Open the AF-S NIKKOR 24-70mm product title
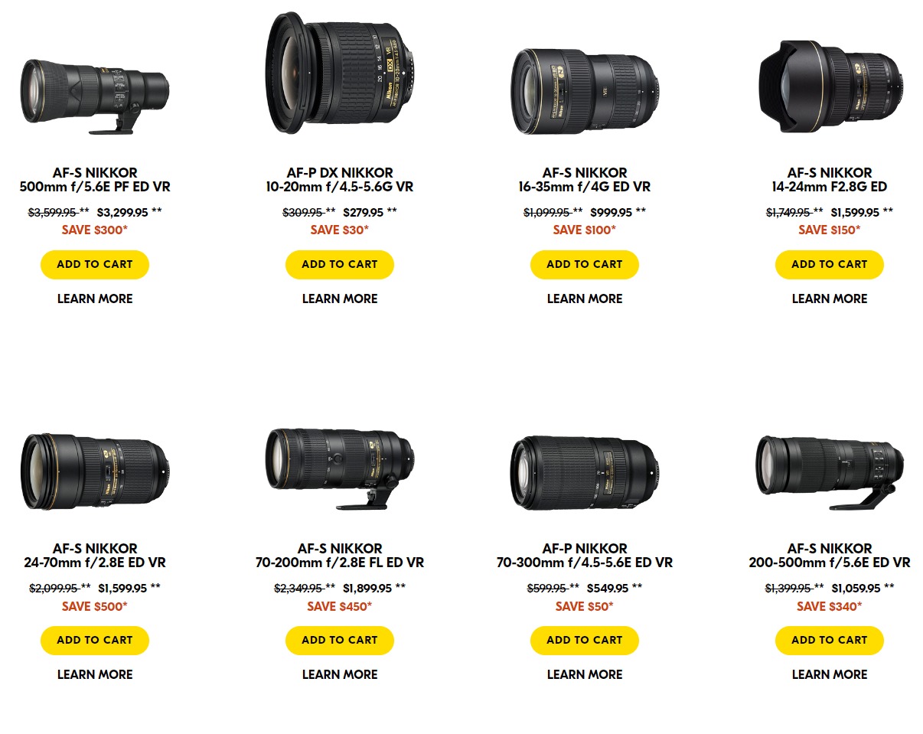Viewport: 923px width, 734px height. click(x=95, y=556)
